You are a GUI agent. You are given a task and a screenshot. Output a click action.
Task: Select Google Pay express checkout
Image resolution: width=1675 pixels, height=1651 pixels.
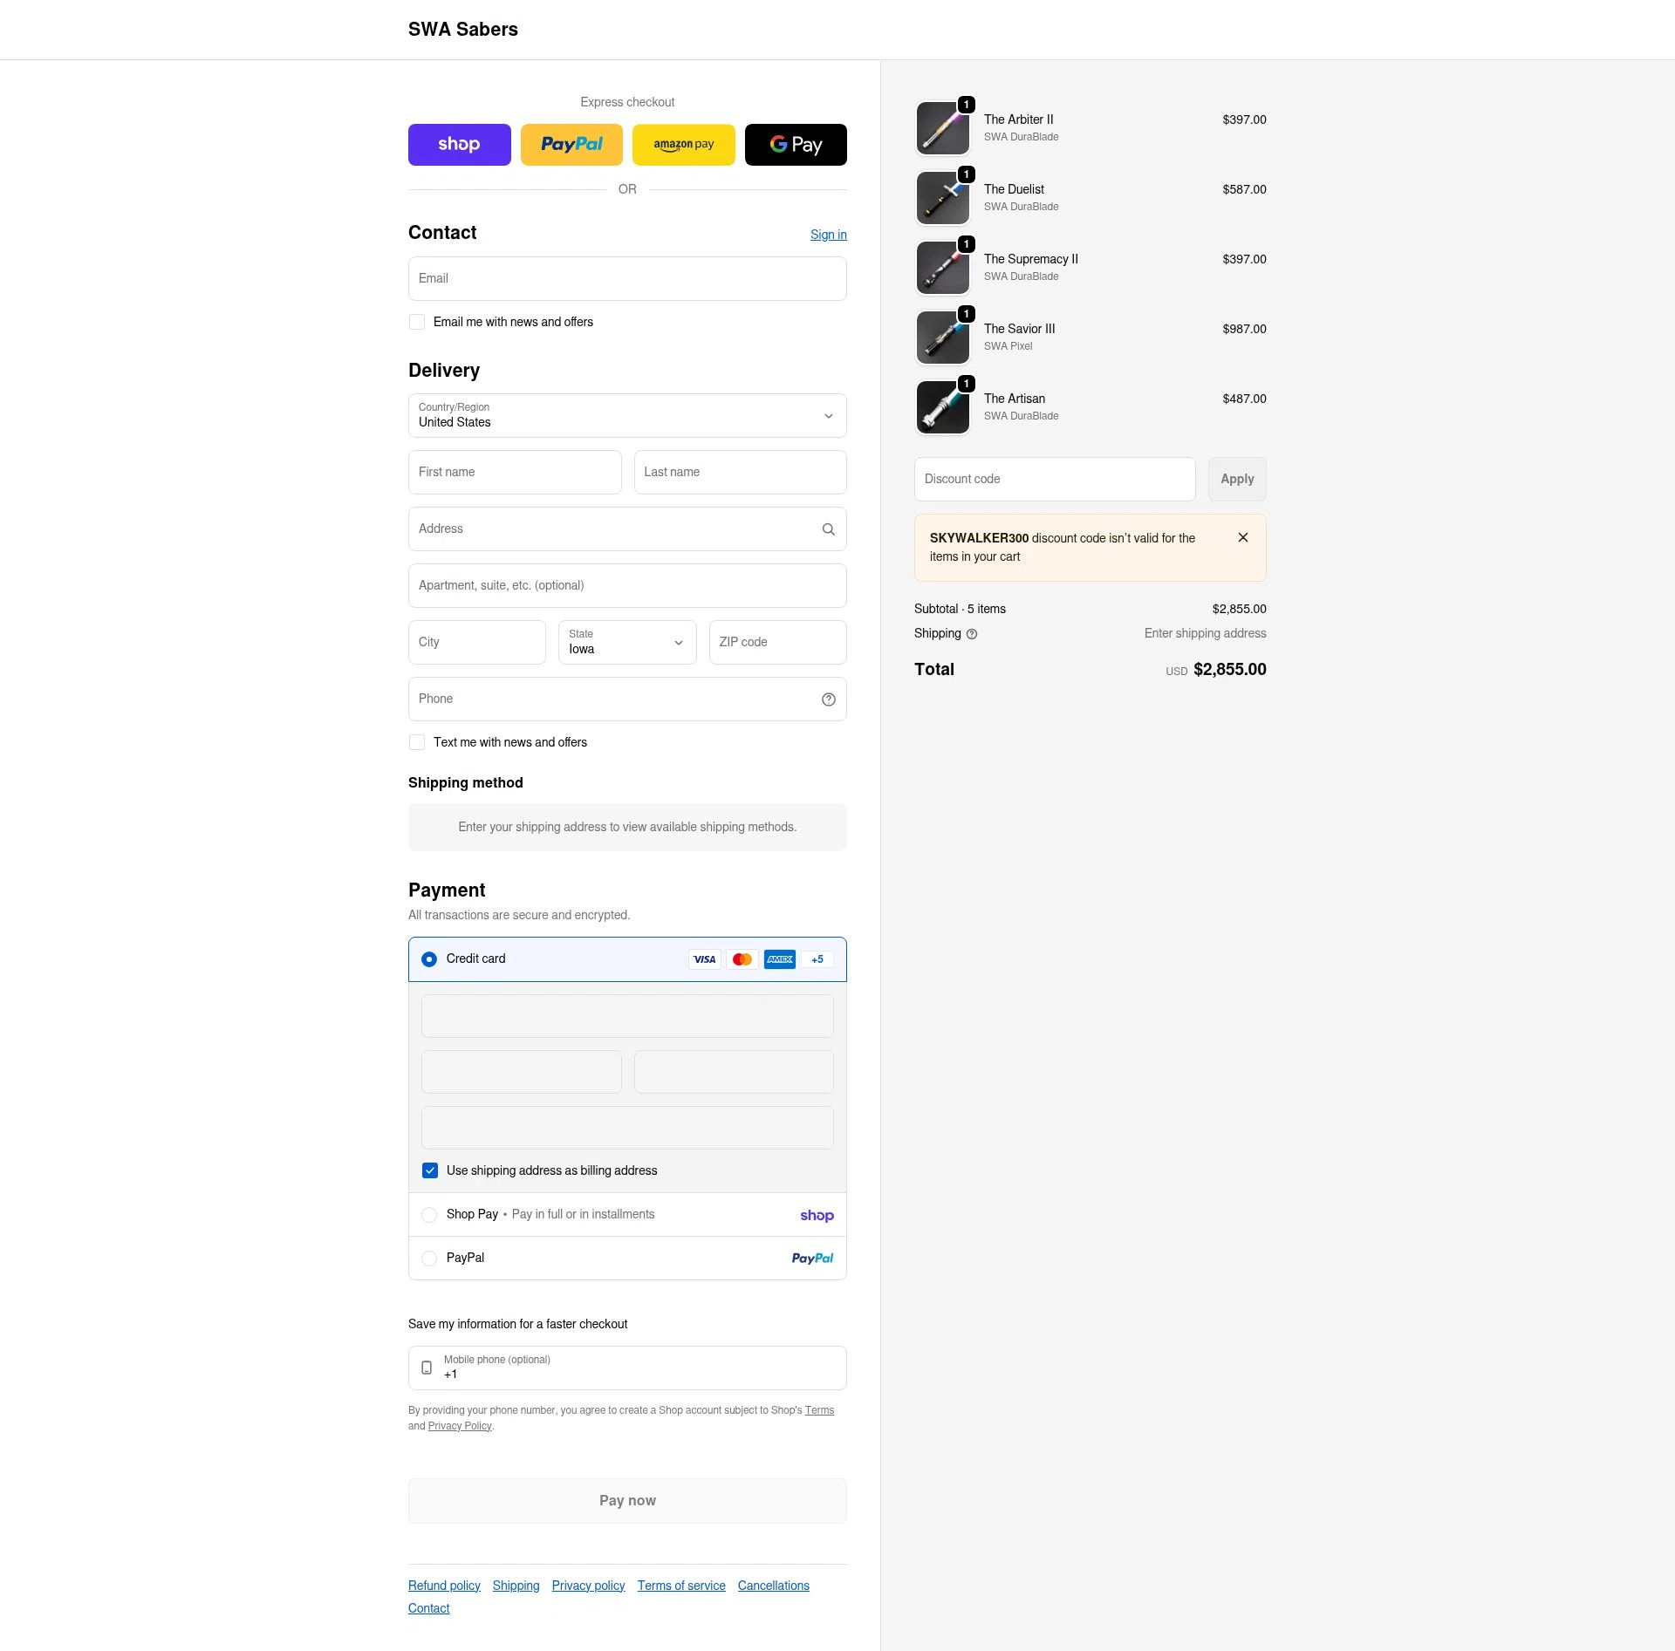(795, 144)
